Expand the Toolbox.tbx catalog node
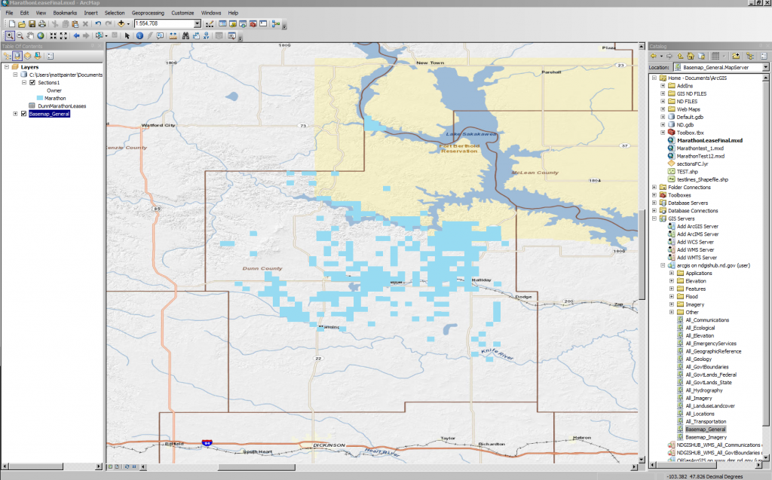The image size is (772, 480). tap(663, 133)
